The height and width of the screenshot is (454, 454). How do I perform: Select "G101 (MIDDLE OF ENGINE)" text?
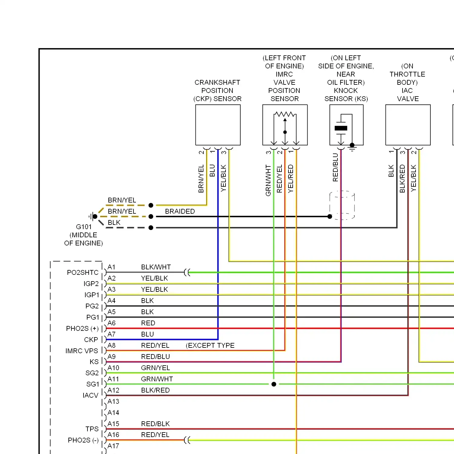[84, 235]
